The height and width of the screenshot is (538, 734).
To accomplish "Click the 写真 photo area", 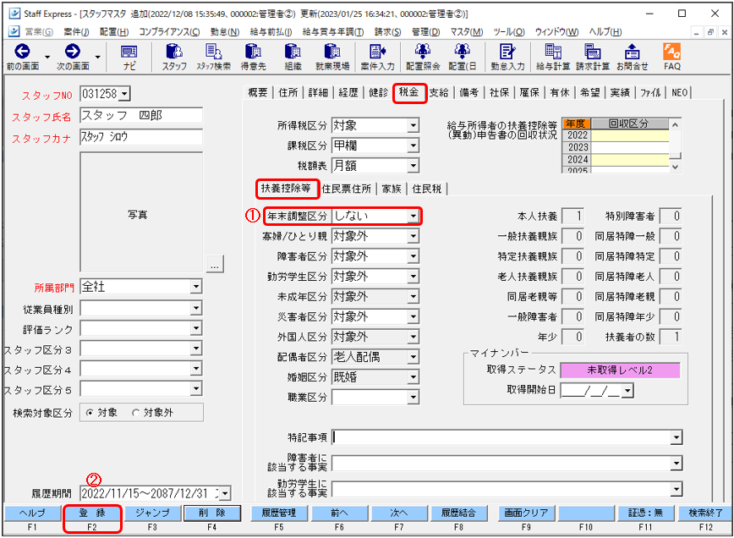I will [141, 212].
